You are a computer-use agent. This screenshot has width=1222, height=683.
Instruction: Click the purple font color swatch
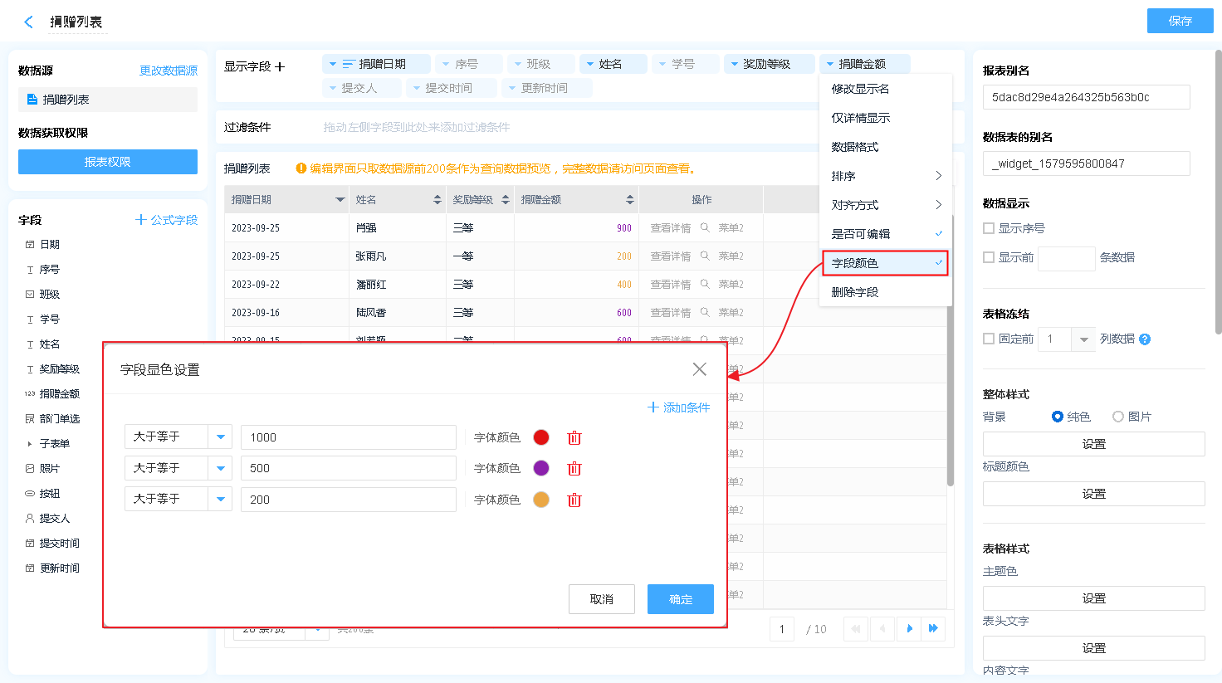[x=541, y=468]
